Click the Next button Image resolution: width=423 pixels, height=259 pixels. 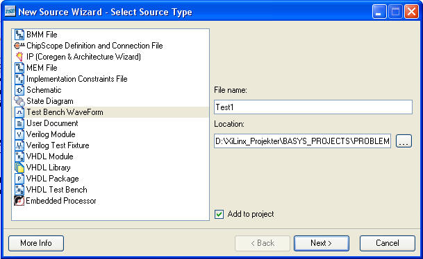pos(322,243)
